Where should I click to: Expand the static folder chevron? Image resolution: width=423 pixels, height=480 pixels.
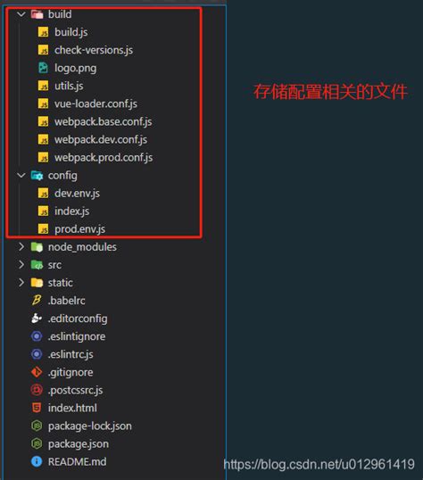[21, 283]
